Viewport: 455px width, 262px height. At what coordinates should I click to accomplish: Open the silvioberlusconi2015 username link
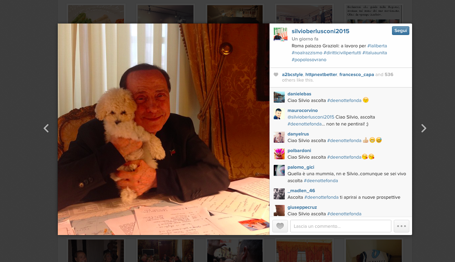click(x=320, y=31)
